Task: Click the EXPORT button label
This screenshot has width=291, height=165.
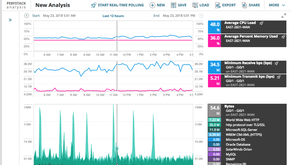Action: tap(229, 5)
